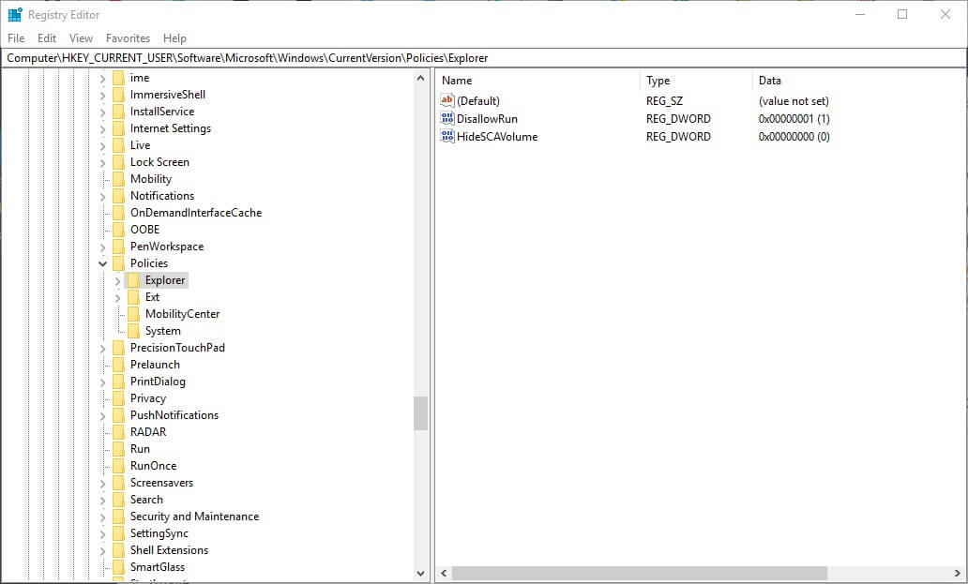
Task: Expand the Ext subkey
Action: coord(118,297)
